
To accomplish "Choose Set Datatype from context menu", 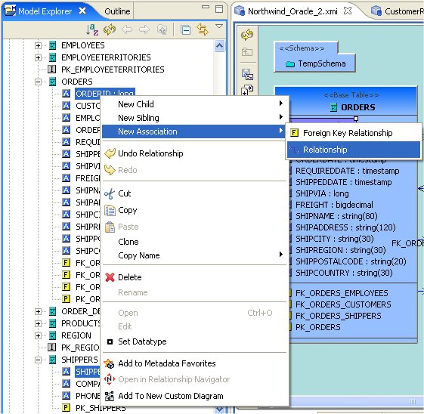I will (193, 341).
